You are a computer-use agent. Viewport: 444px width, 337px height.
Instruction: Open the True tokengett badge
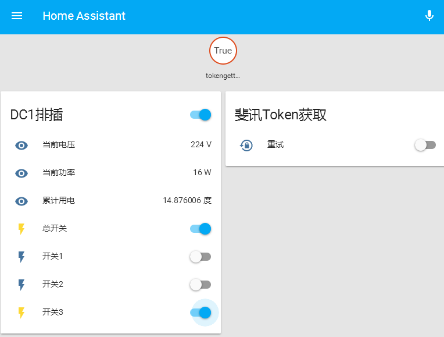pos(223,51)
